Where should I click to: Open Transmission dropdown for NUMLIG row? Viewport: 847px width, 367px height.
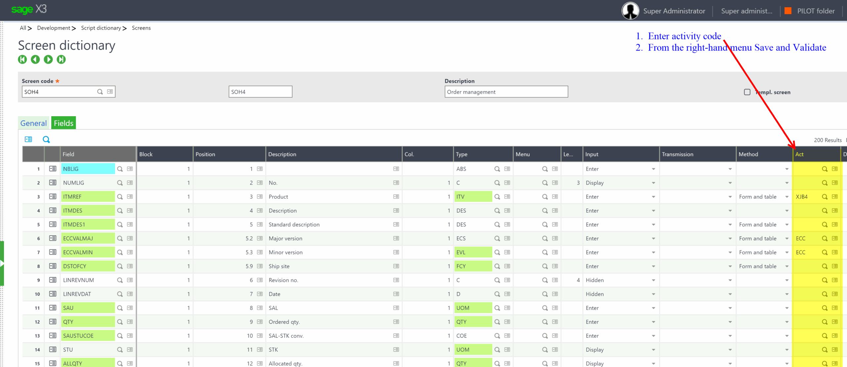pos(730,183)
